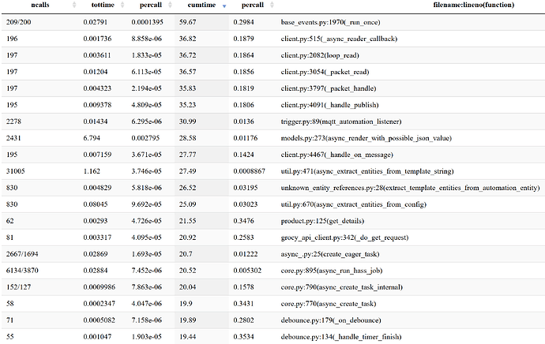The width and height of the screenshot is (545, 344).
Task: Select debounce.py:179(_on_debounce) entry
Action: (x=330, y=320)
